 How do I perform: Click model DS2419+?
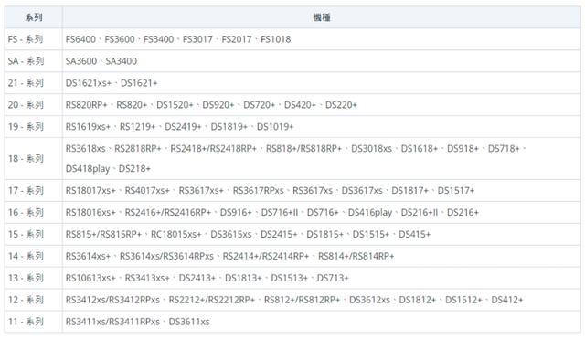coord(183,127)
